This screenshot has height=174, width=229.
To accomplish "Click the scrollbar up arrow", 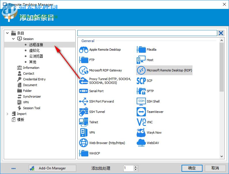I will coord(222,41).
